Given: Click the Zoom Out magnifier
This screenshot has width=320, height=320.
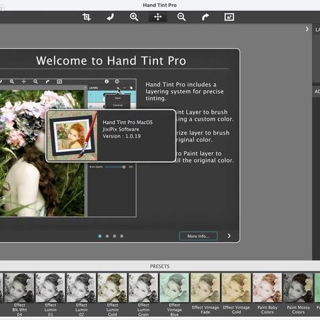Looking at the screenshot, I should (181, 17).
